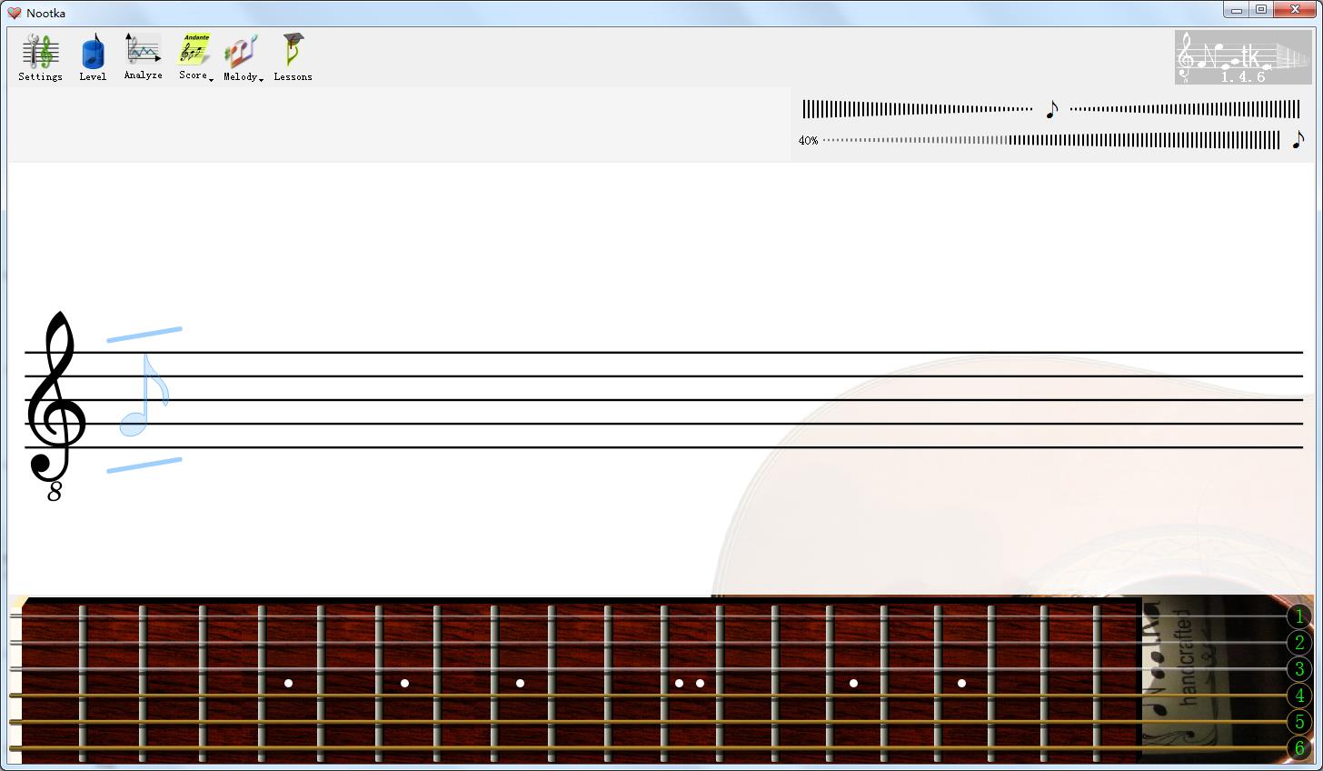Expand the Melody dropdown arrow
Image resolution: width=1323 pixels, height=771 pixels.
261,80
